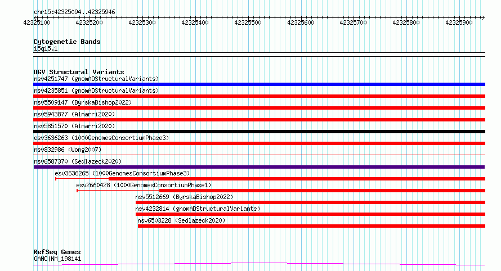Click ruler position 42325500

(248, 22)
